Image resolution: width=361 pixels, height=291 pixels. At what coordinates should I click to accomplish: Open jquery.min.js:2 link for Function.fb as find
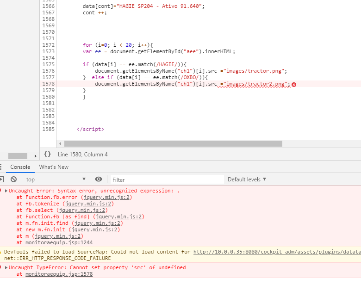(119, 217)
